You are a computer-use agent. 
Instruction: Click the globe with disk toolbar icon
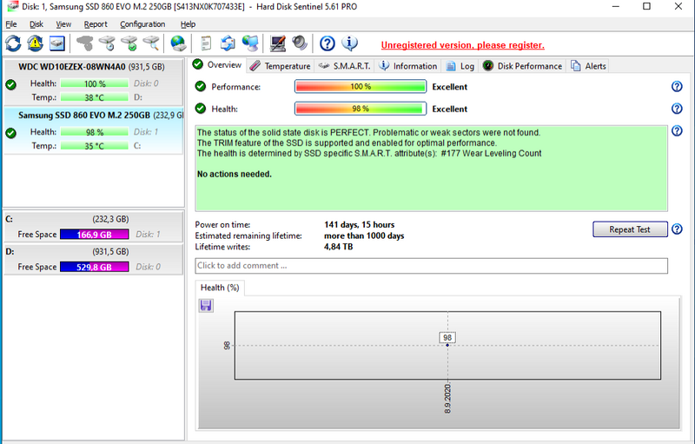(x=178, y=43)
